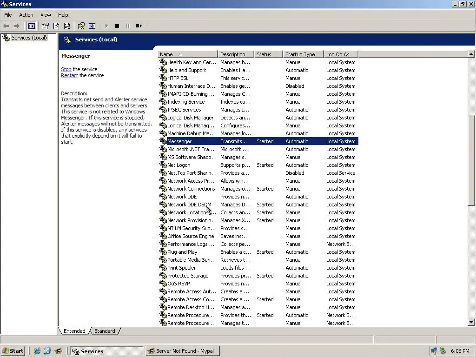The image size is (476, 357).
Task: Select the IMAPI CD-Burning service row
Action: pos(258,94)
